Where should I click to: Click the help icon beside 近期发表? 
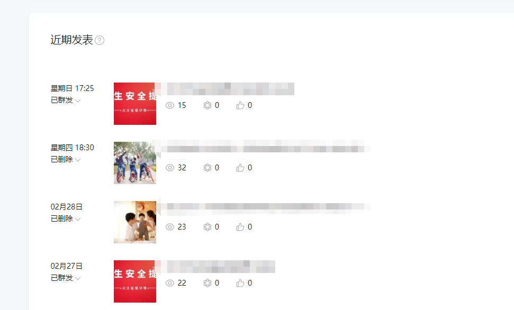[100, 40]
